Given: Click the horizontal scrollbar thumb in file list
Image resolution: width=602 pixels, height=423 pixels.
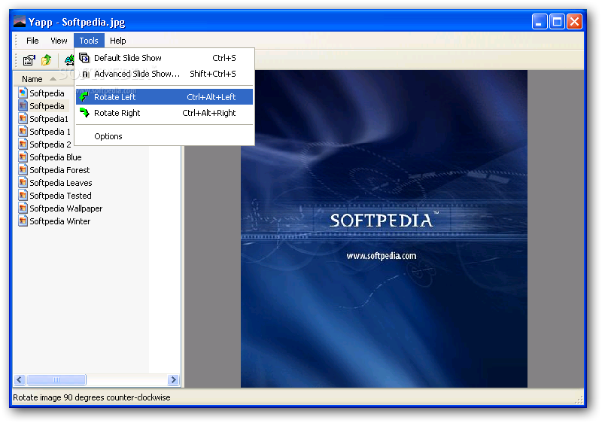Looking at the screenshot, I should [56, 379].
